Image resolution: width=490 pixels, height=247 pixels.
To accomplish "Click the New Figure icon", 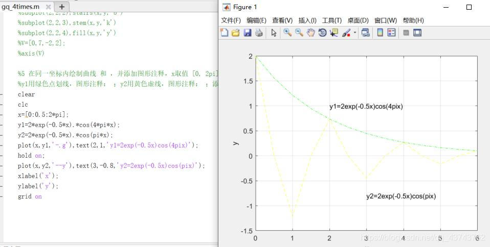I will click(225, 33).
